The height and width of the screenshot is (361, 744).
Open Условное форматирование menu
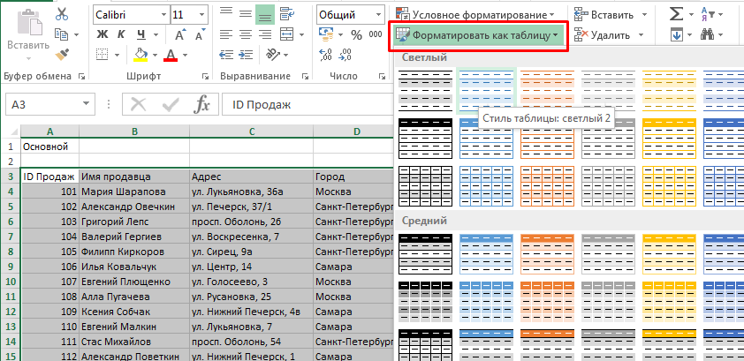point(475,14)
